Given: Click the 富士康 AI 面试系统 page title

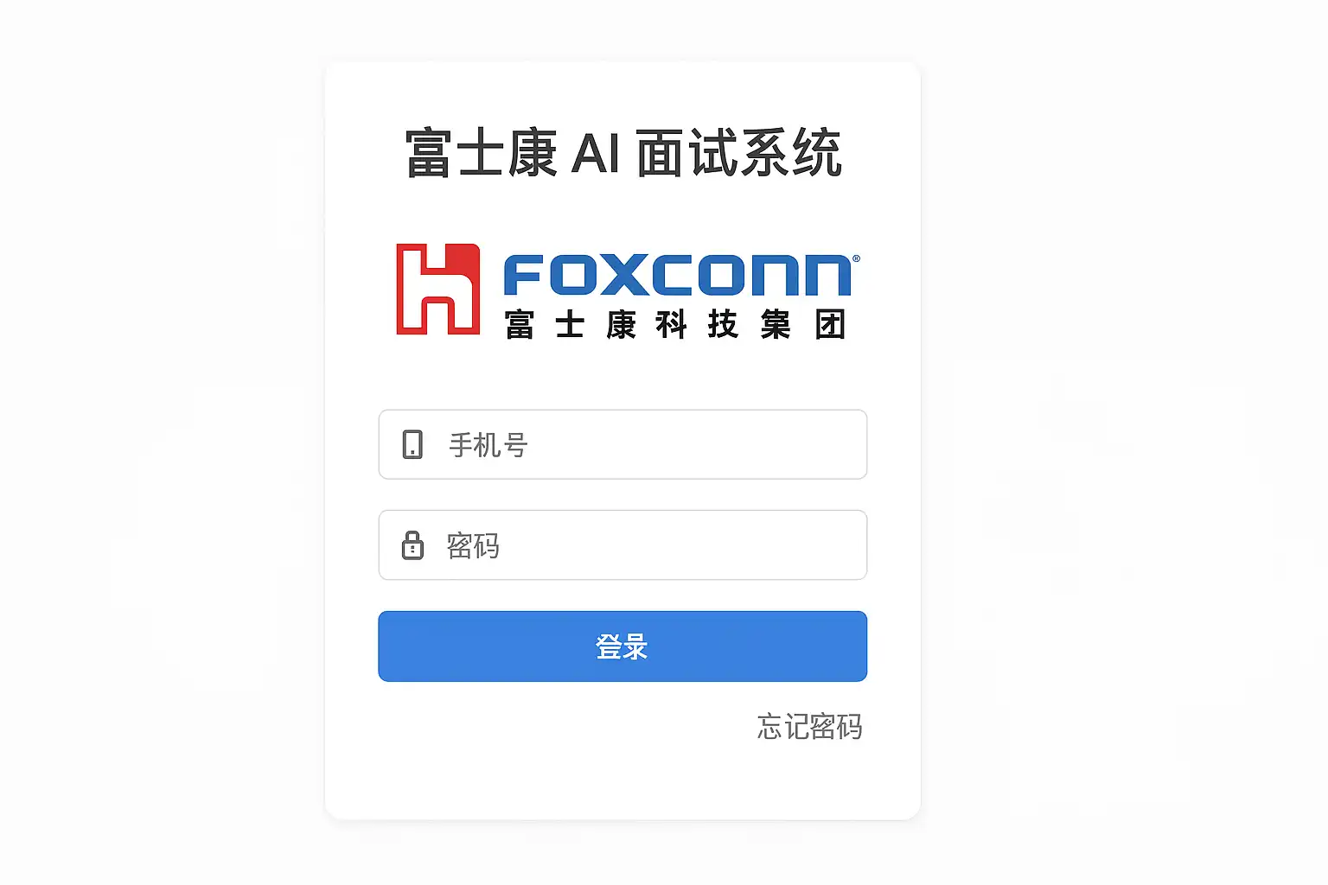Looking at the screenshot, I should [x=622, y=153].
